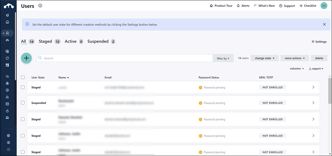Click the green plus button to add a user
The image size is (332, 156).
26,58
